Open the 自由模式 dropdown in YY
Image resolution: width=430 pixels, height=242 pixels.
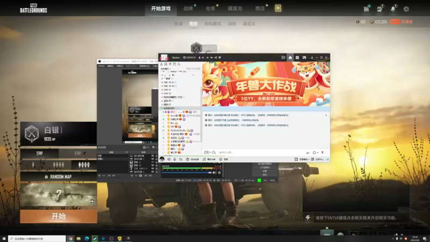(166, 69)
